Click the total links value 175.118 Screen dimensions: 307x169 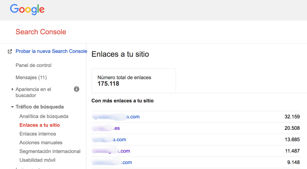[108, 84]
